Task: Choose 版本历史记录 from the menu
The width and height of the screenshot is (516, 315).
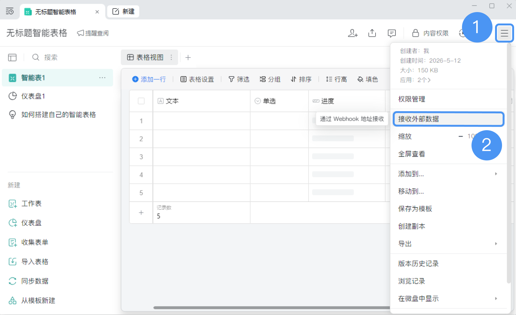Action: pyautogui.click(x=448, y=264)
